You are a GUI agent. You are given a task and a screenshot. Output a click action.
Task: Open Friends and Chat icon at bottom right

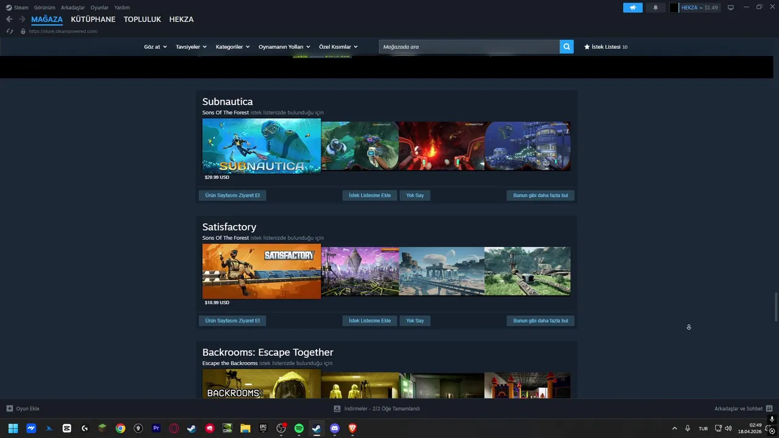769,409
